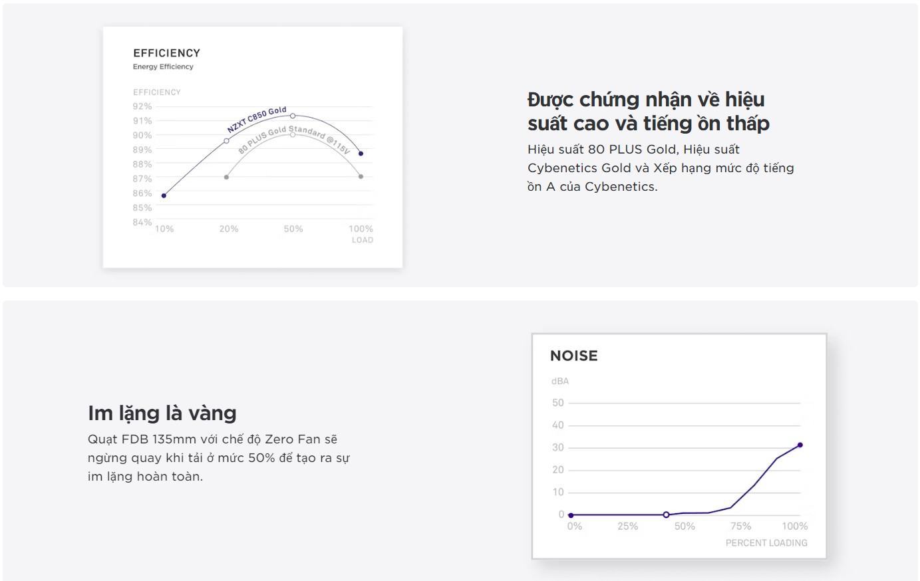This screenshot has height=581, width=920.
Task: Click the paragraph mentioning Cybenetics Gold rating
Action: [660, 168]
